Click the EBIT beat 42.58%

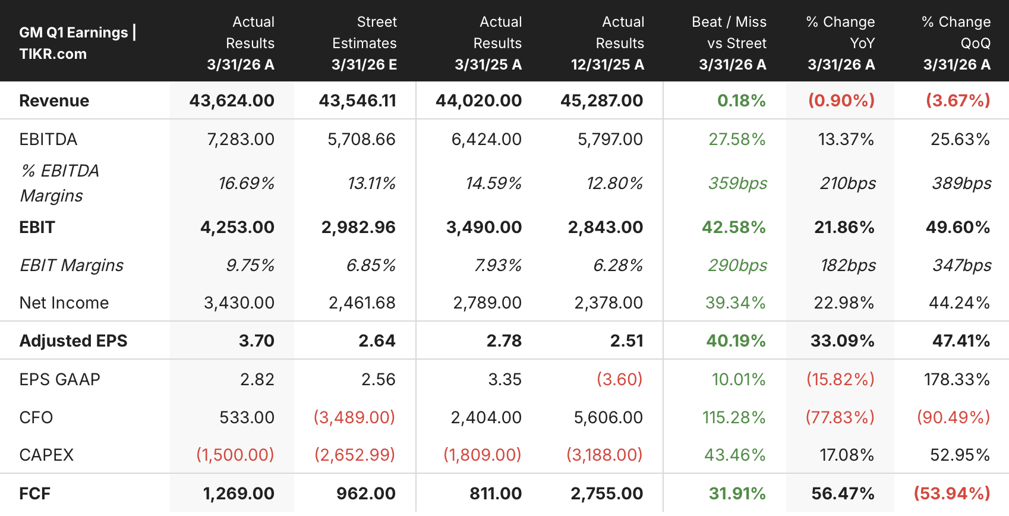734,227
